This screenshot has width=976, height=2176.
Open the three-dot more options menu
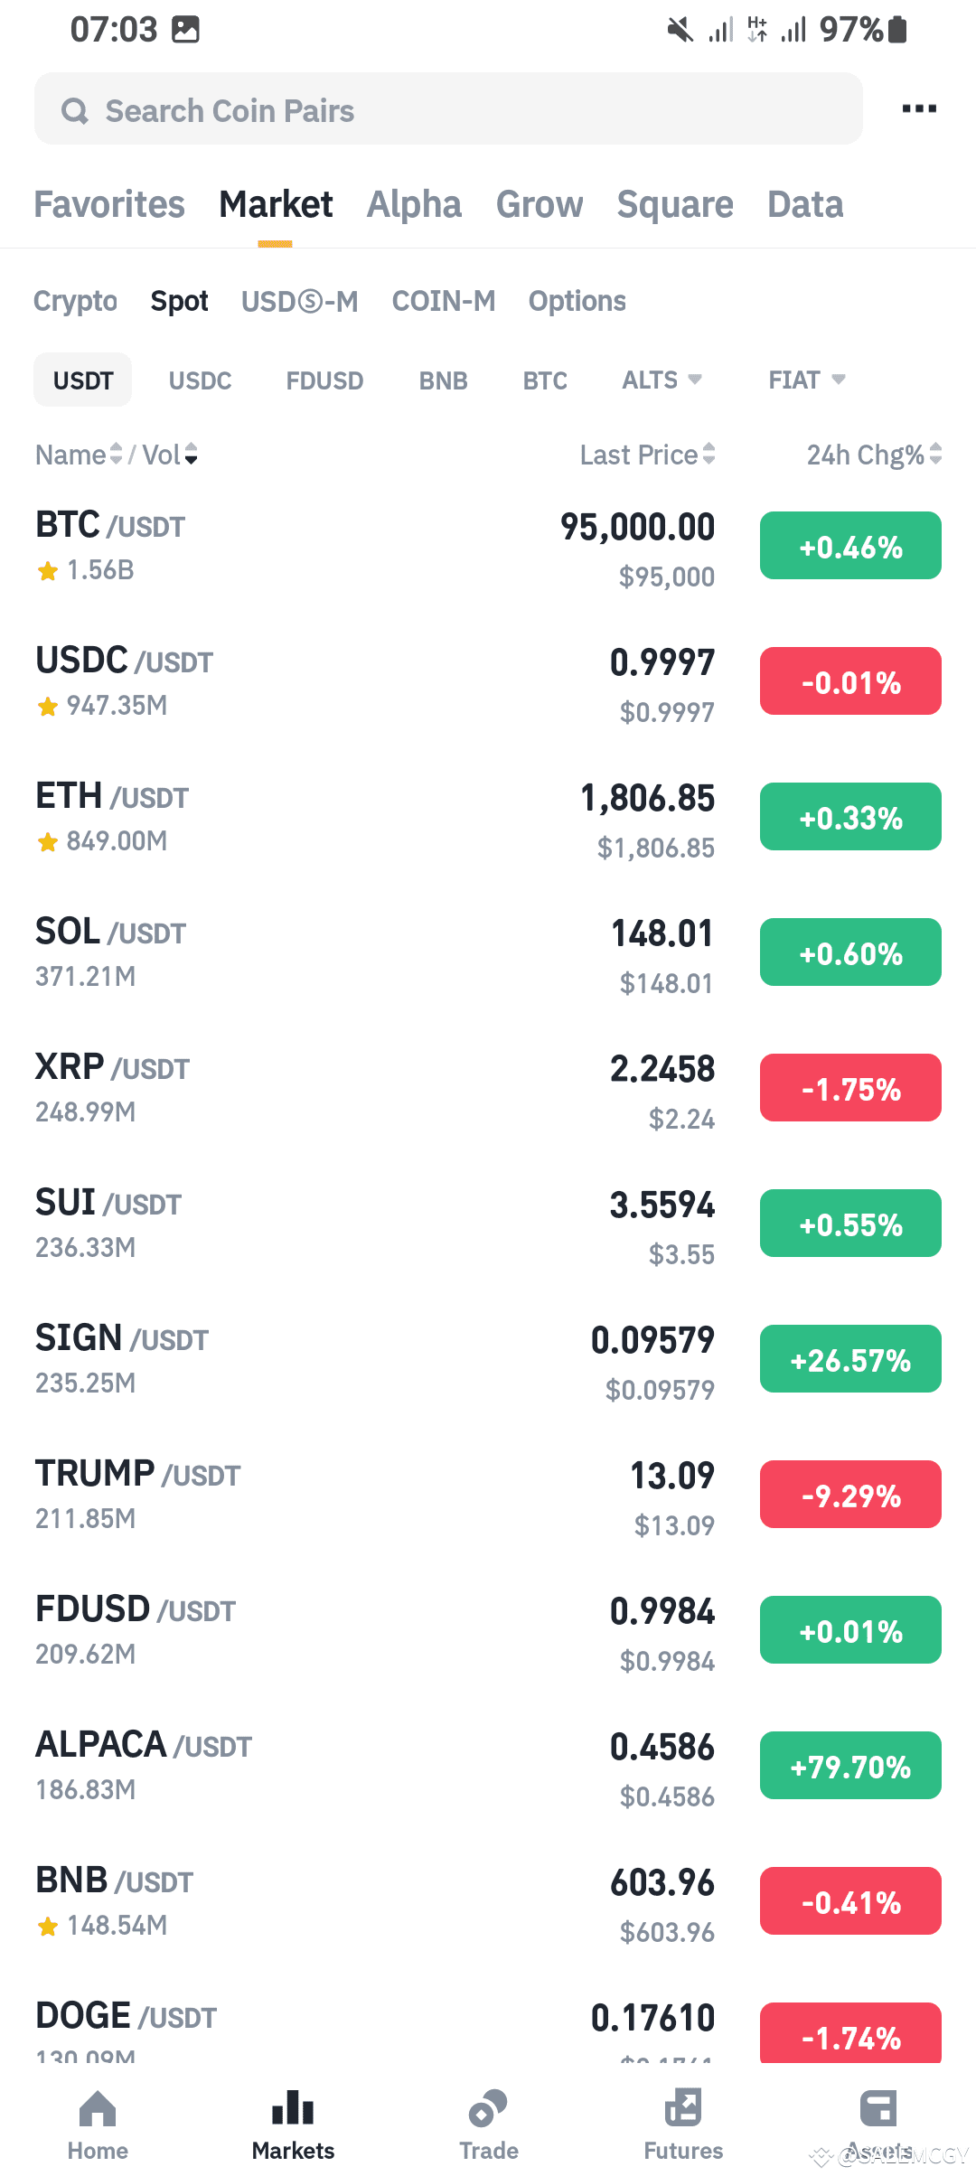[x=919, y=108]
